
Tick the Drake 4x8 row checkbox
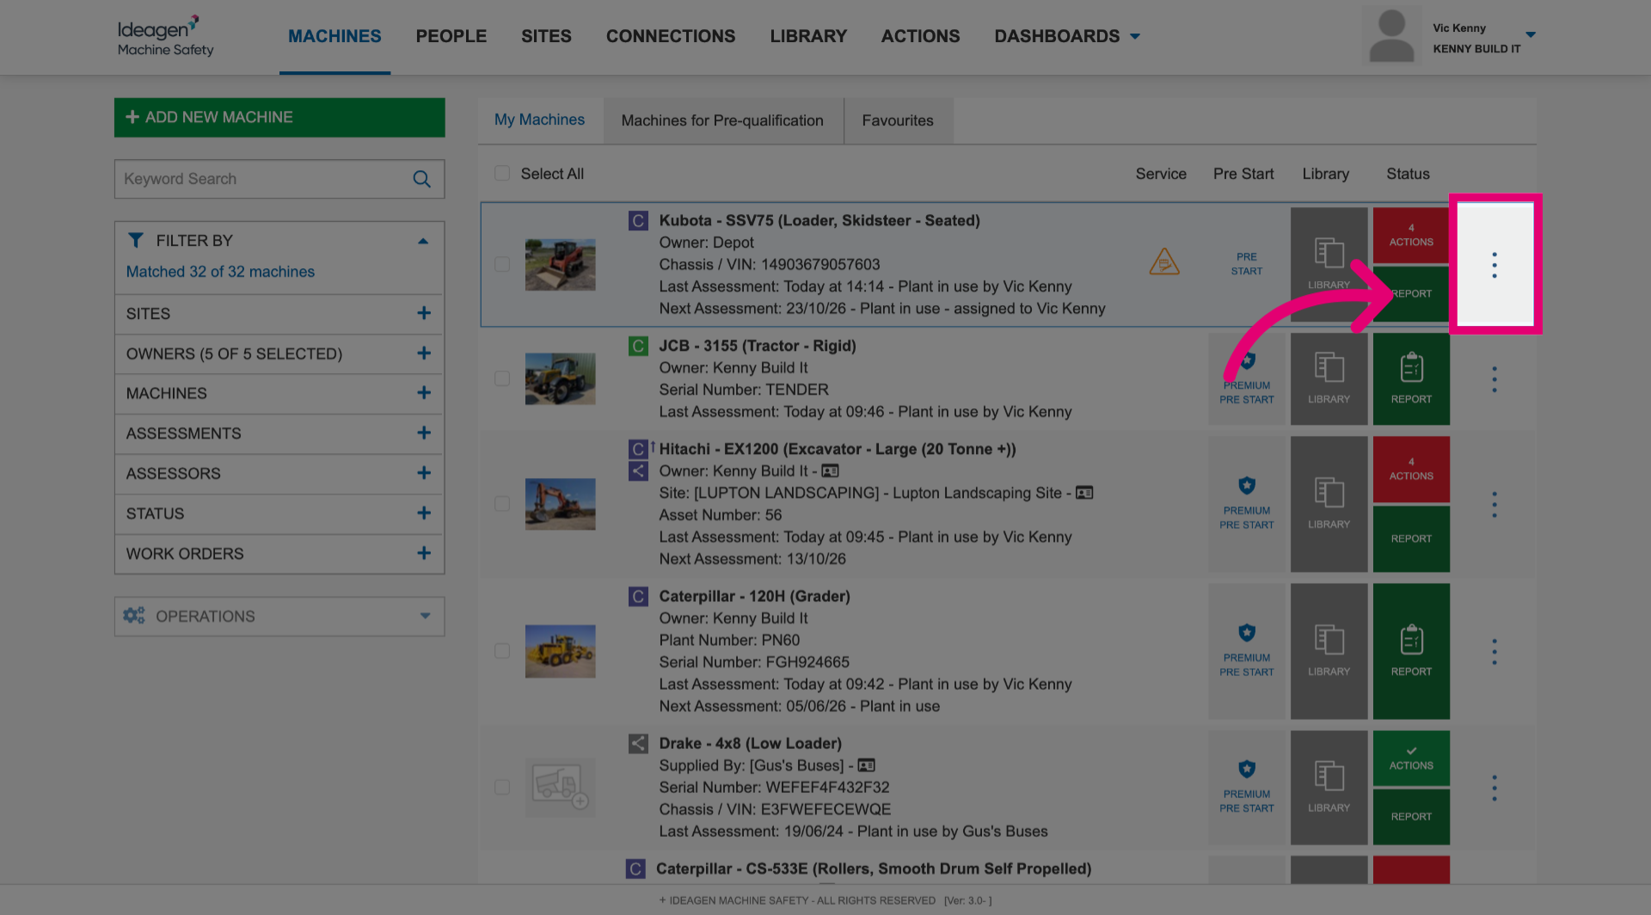(x=502, y=788)
